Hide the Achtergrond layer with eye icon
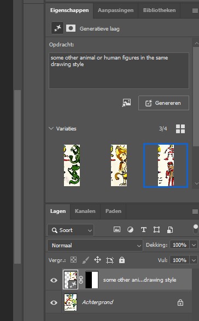 click(x=54, y=302)
